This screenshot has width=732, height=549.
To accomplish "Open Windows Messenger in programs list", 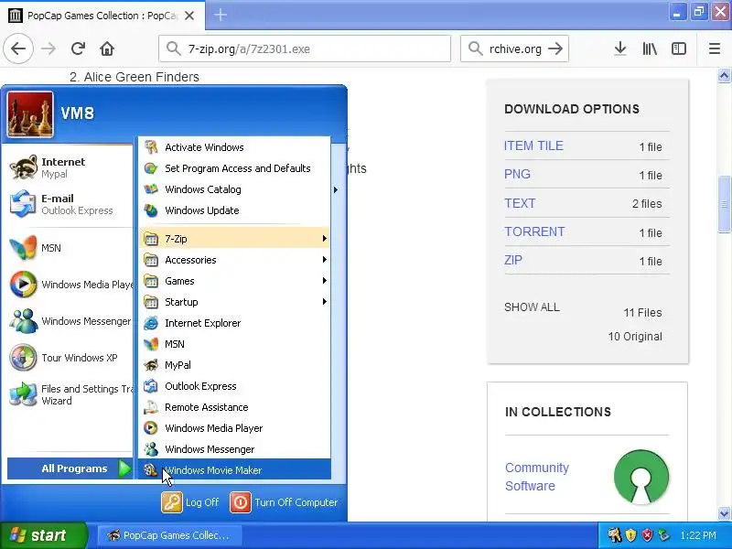I will [x=235, y=449].
